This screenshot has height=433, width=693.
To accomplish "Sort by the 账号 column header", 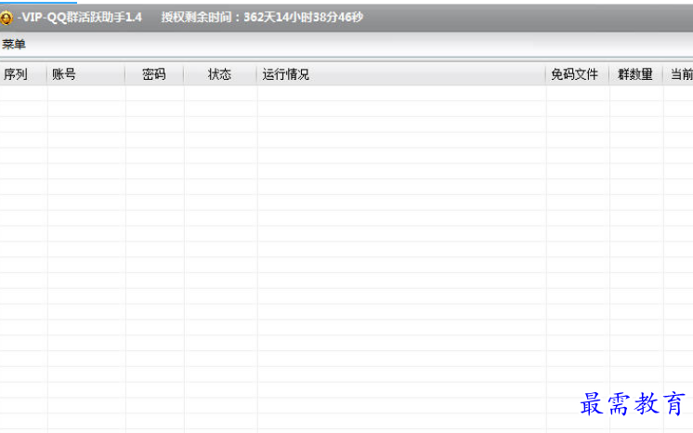I will click(x=86, y=74).
